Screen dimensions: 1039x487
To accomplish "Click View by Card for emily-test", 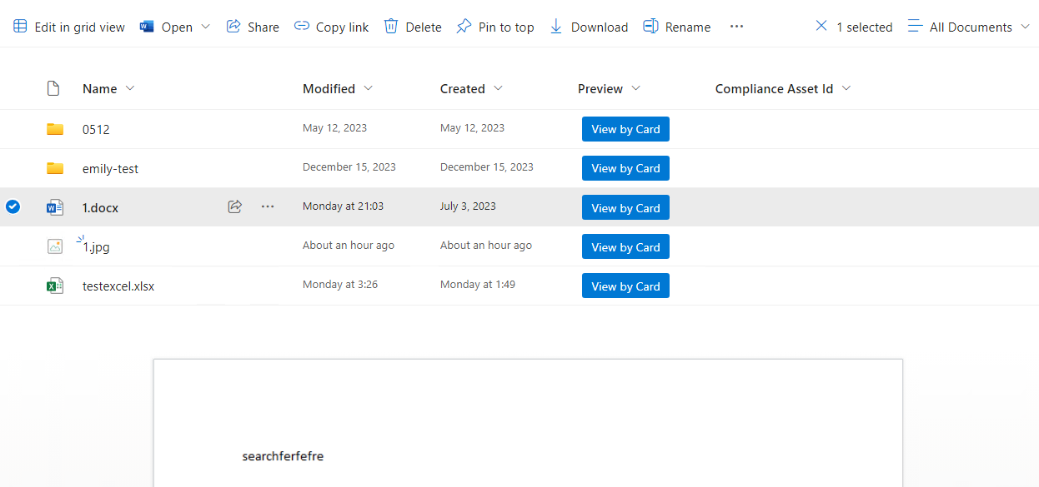I will tap(625, 167).
